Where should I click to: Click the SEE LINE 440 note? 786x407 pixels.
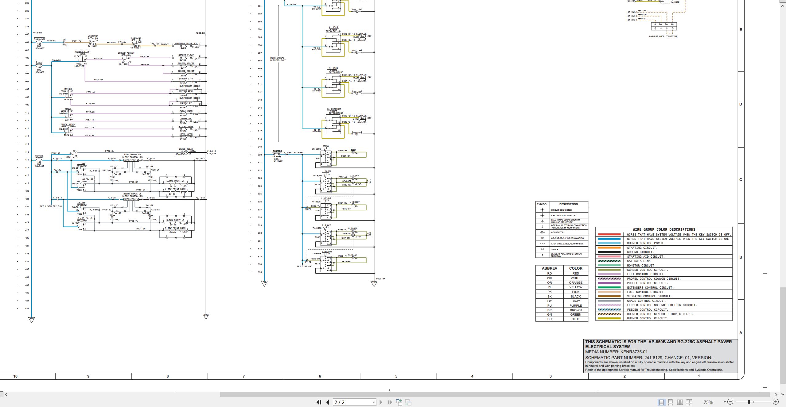[x=305, y=267]
